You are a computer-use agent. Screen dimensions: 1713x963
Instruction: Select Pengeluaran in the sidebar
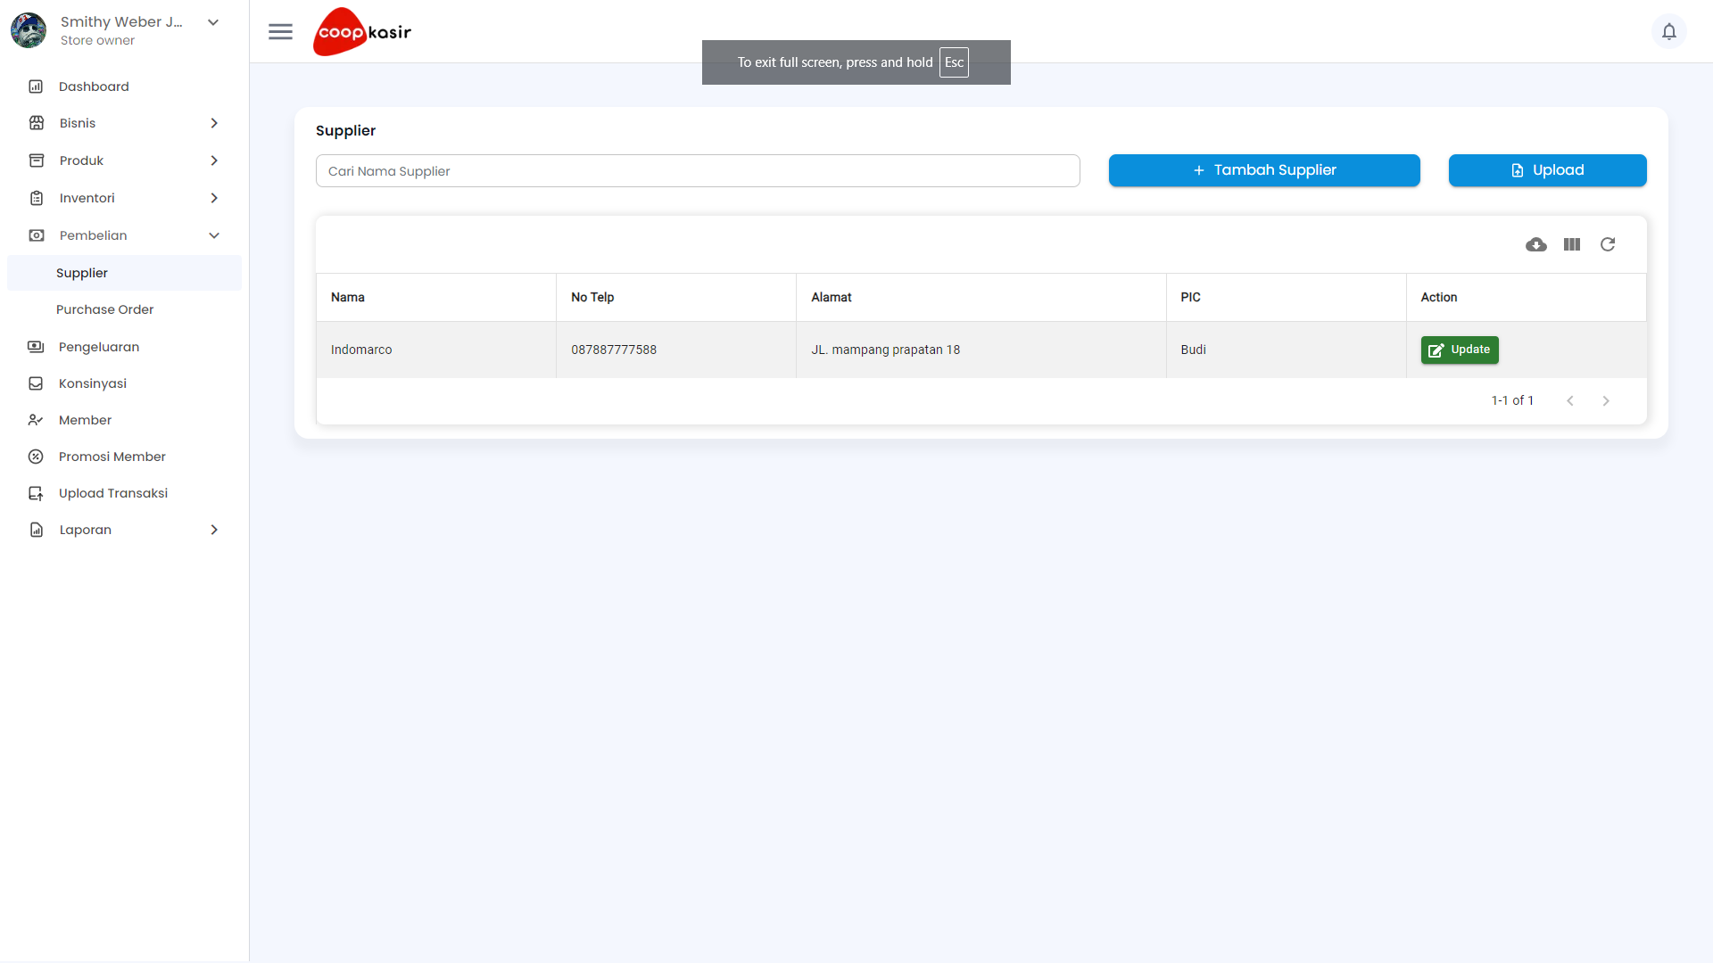pos(99,347)
